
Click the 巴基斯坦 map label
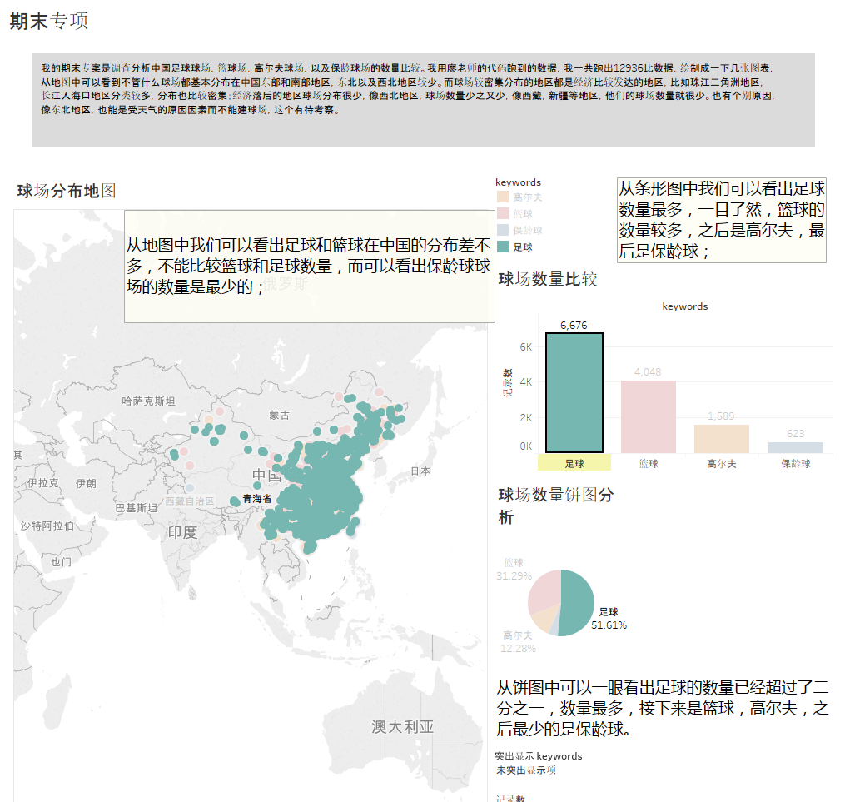[136, 508]
